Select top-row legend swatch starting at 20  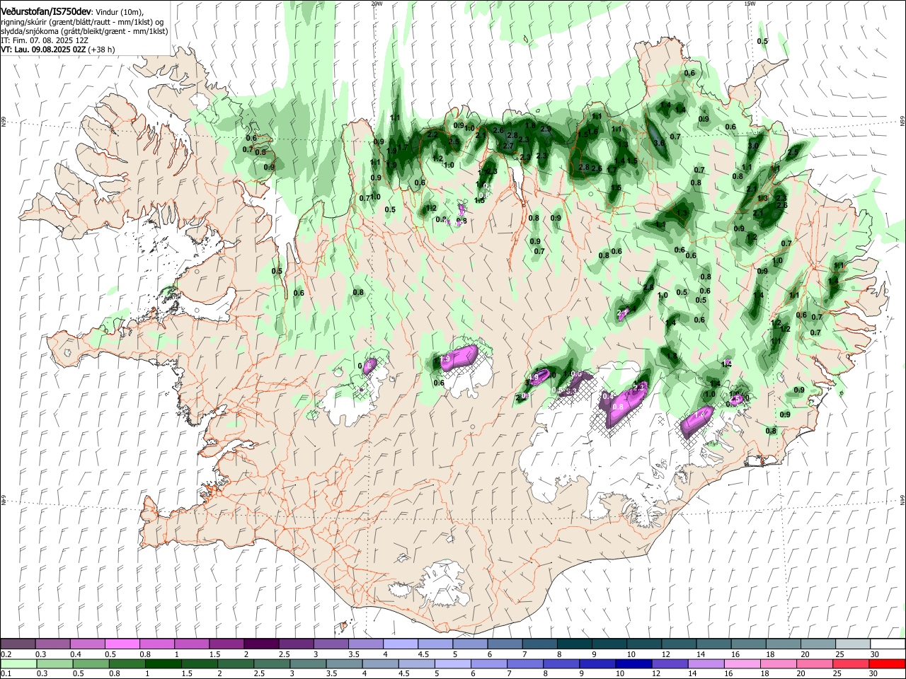pyautogui.click(x=818, y=644)
